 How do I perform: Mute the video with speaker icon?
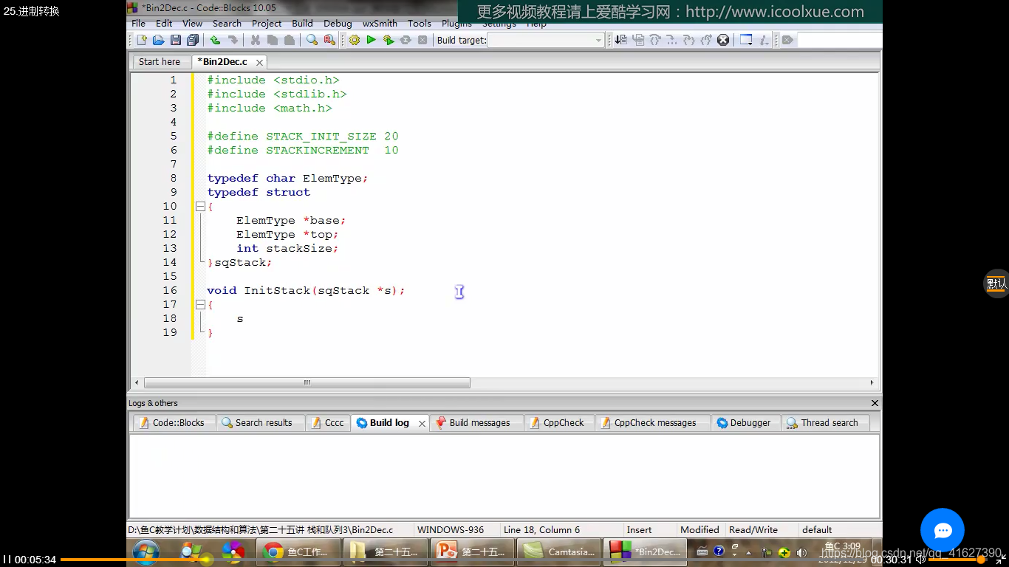pyautogui.click(x=920, y=560)
